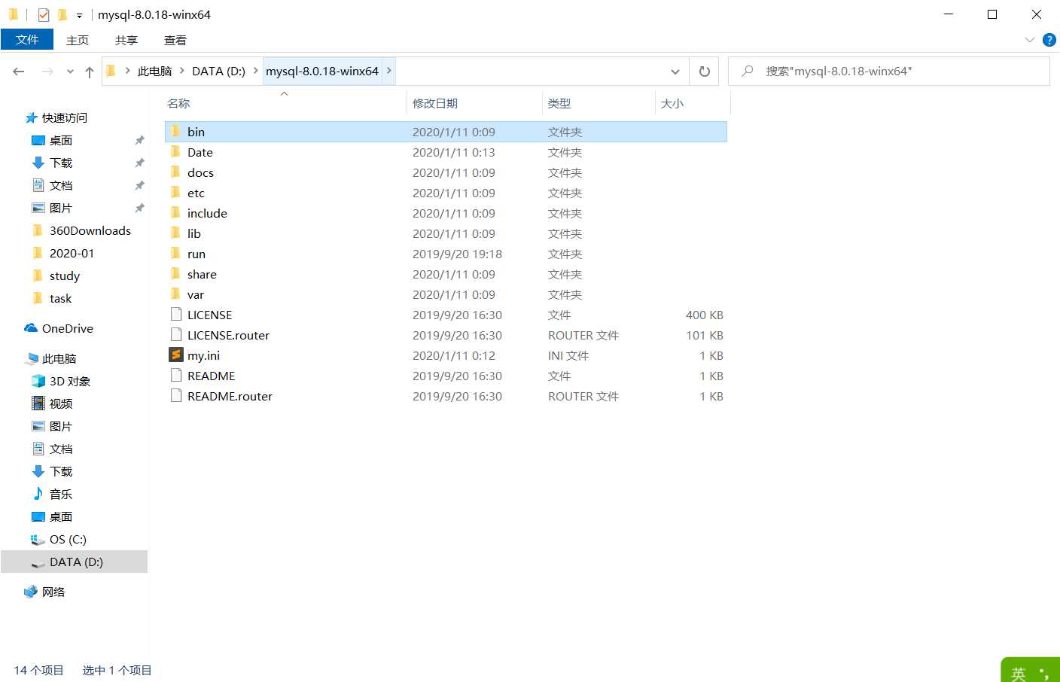1060x682 pixels.
Task: Open 音乐 under This PC
Action: (x=61, y=494)
